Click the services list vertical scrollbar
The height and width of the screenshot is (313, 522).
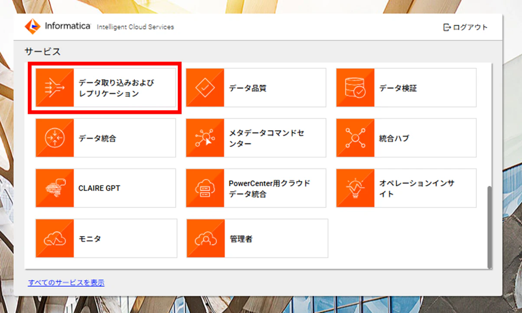490,227
